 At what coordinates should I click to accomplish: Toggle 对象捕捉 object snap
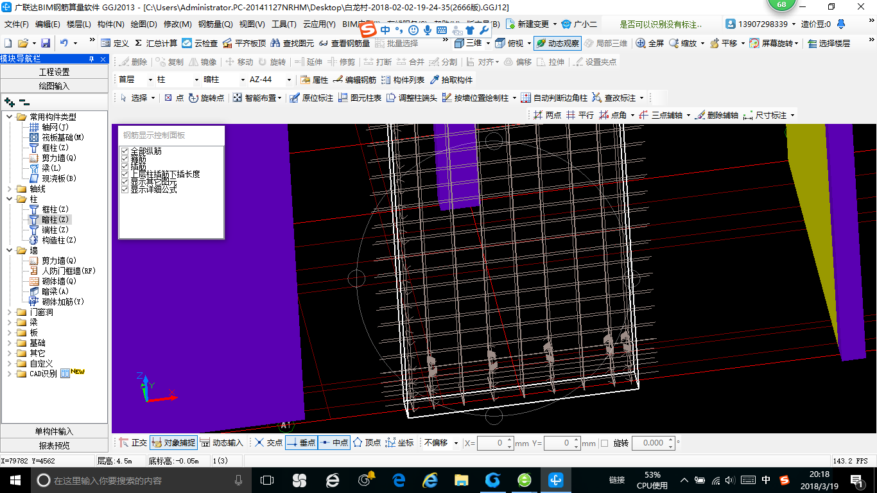tap(173, 443)
